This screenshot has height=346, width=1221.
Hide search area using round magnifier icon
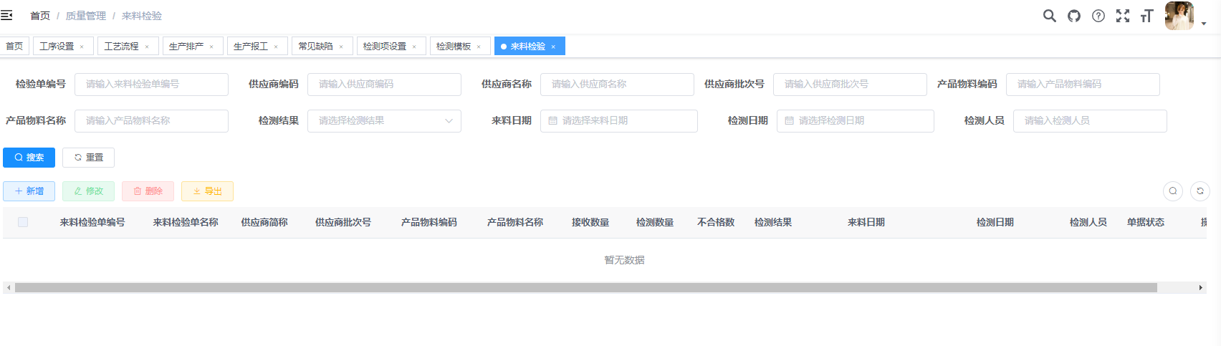pos(1172,191)
